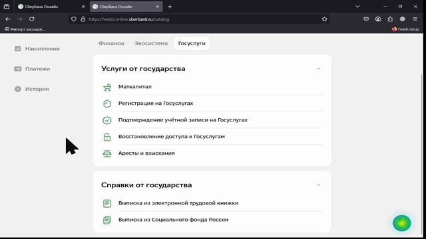The width and height of the screenshot is (426, 239).
Task: Switch to the Экосистема tab
Action: point(151,43)
